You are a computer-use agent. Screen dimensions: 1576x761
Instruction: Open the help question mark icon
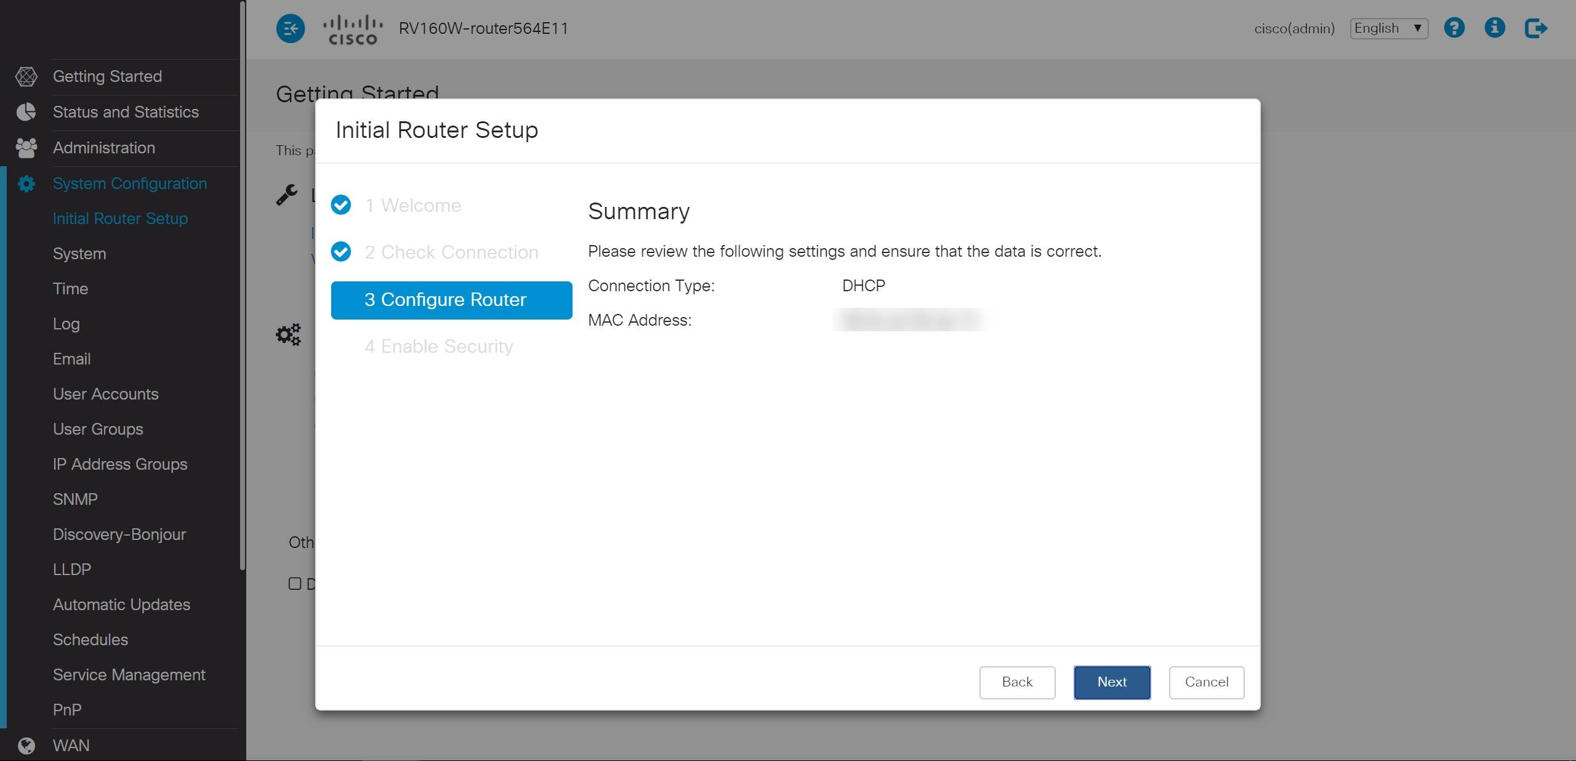click(x=1454, y=28)
